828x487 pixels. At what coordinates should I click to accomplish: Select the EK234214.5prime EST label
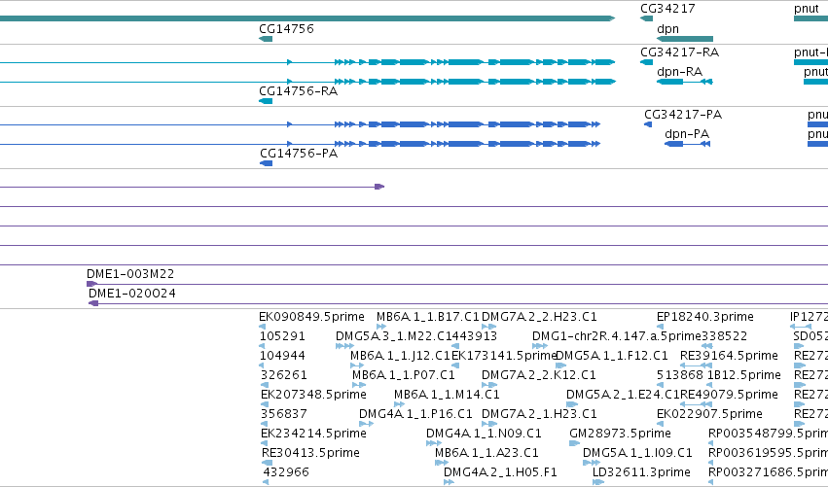313,434
